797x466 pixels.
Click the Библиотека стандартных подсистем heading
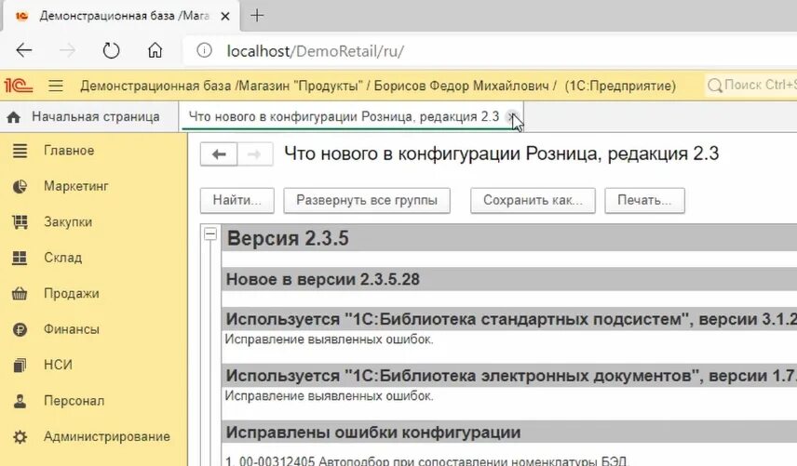pyautogui.click(x=511, y=319)
